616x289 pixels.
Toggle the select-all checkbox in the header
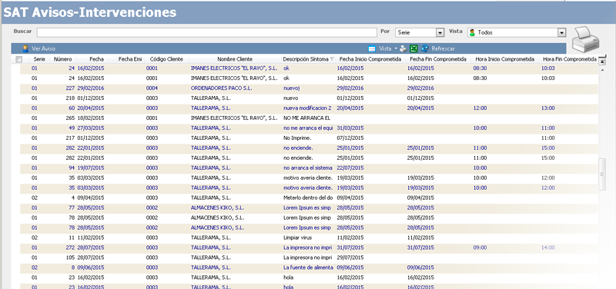(x=18, y=59)
